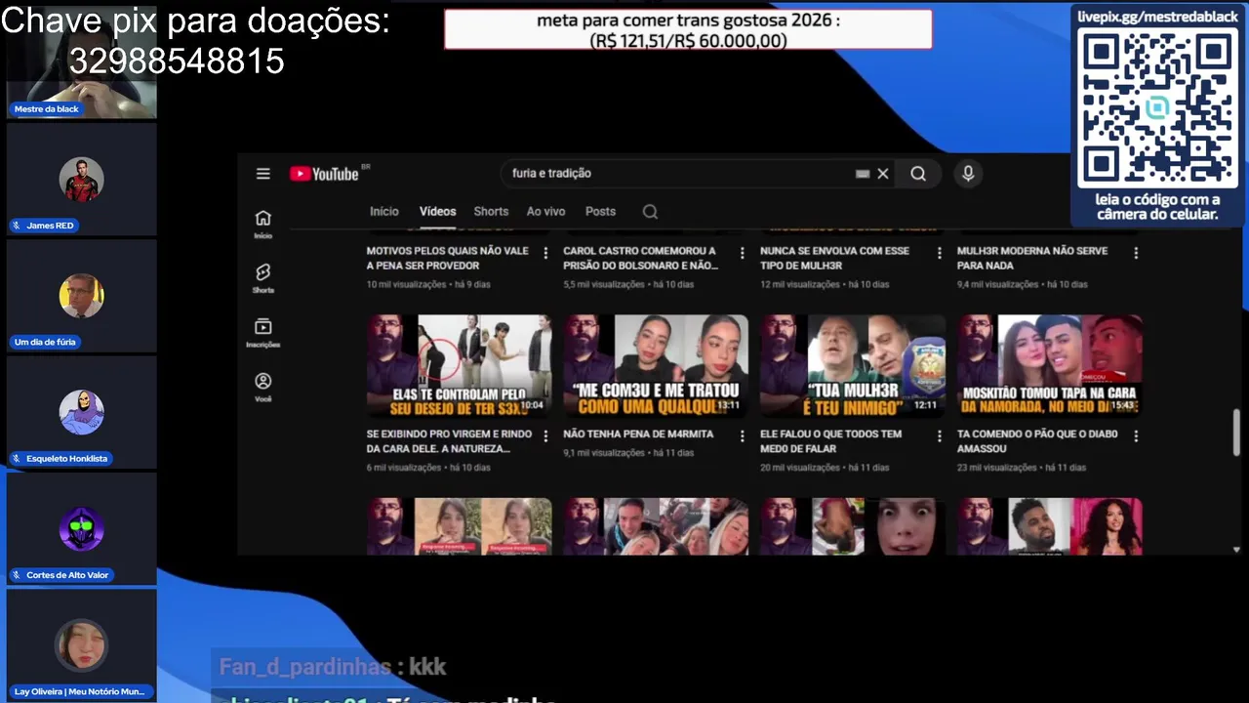Click '20 mil visualizações • há 11 dias' text
Image resolution: width=1249 pixels, height=703 pixels.
[826, 468]
